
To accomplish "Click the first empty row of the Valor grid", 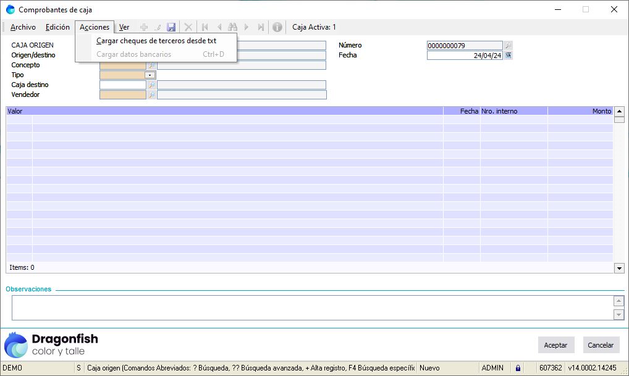I will tap(310, 119).
